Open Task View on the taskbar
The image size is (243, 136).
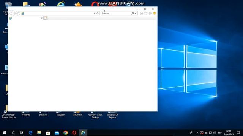22,133
